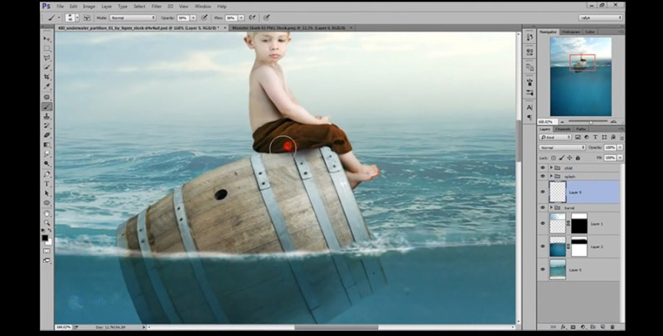Open the Paragraph panel icon
Screen dimensions: 663x336
coord(530,117)
